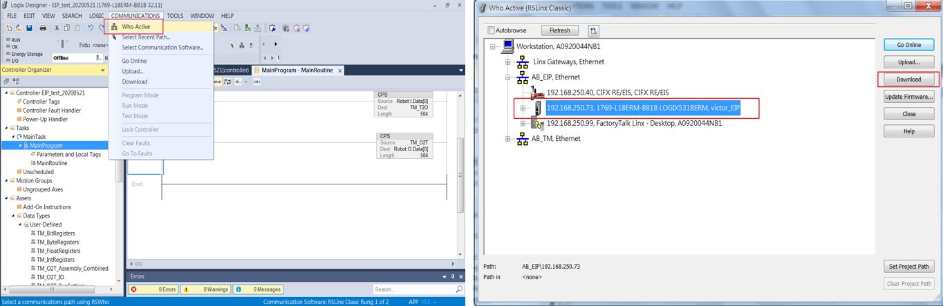The height and width of the screenshot is (306, 943).
Task: Click Upload... button in Who Active dialog
Action: pyautogui.click(x=908, y=62)
